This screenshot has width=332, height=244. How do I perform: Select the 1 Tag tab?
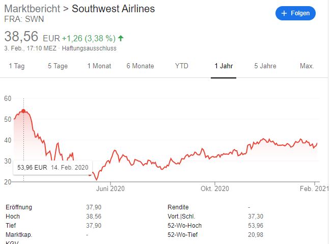point(17,66)
